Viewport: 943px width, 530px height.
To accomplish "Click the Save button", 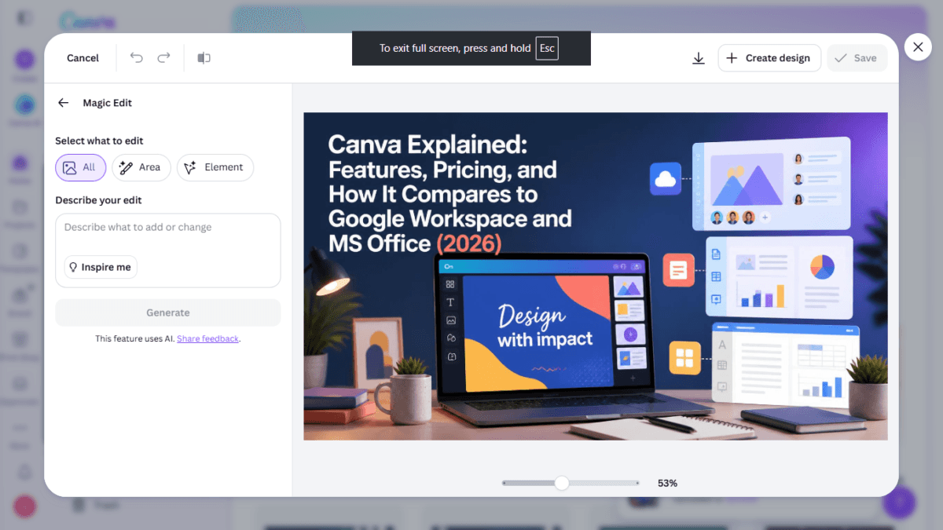I will pyautogui.click(x=857, y=58).
